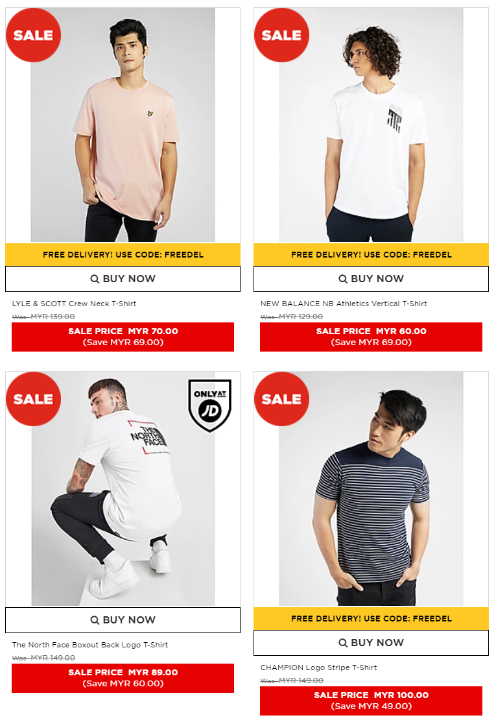Screen dimensions: 496x722
Task: Click magnifier icon in Lyle & Scott Buy Now
Action: click(x=95, y=279)
